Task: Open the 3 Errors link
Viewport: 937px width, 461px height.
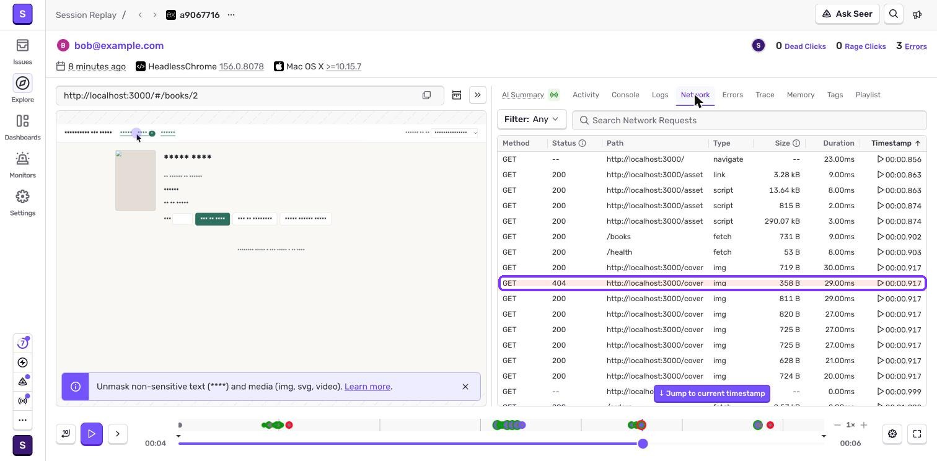Action: coord(911,46)
